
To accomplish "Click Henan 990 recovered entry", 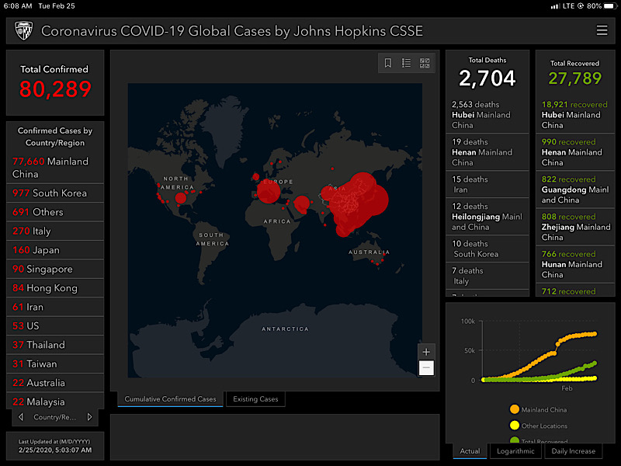I will [575, 152].
